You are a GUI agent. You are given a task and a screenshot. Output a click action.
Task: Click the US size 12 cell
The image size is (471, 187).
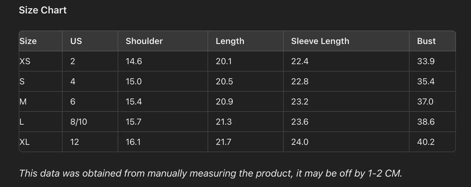(75, 142)
